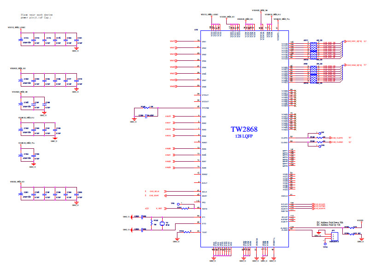Viewport: 370px width, 269px height.
Task: Click the crystal oscillator T2 near pin XTI
Action: pos(162,224)
